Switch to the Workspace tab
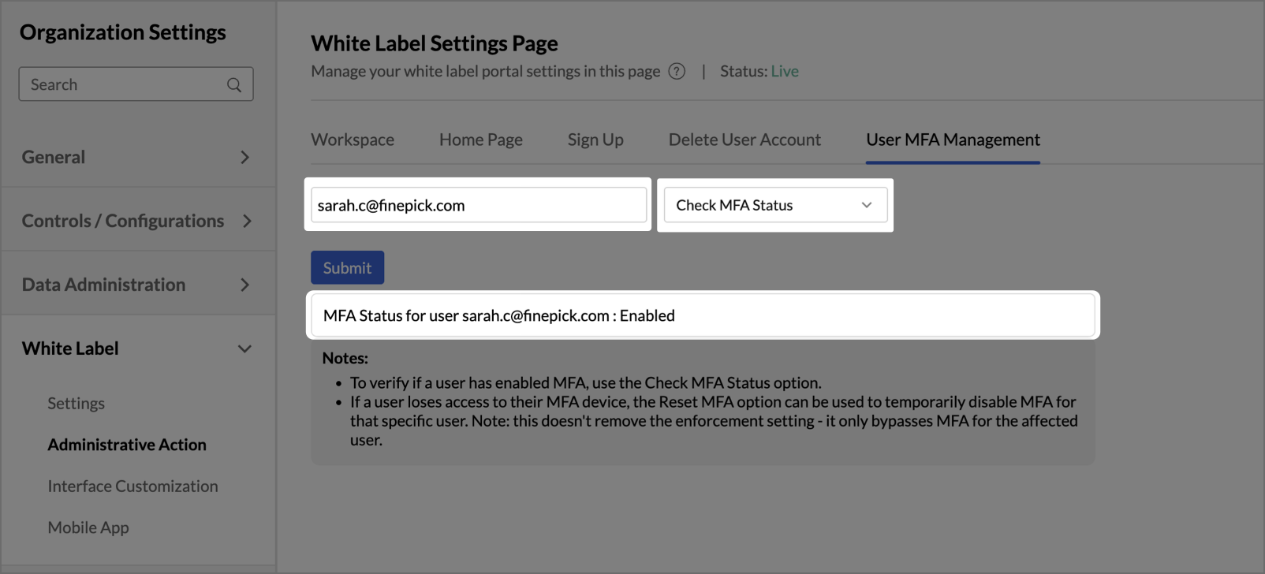 coord(353,140)
